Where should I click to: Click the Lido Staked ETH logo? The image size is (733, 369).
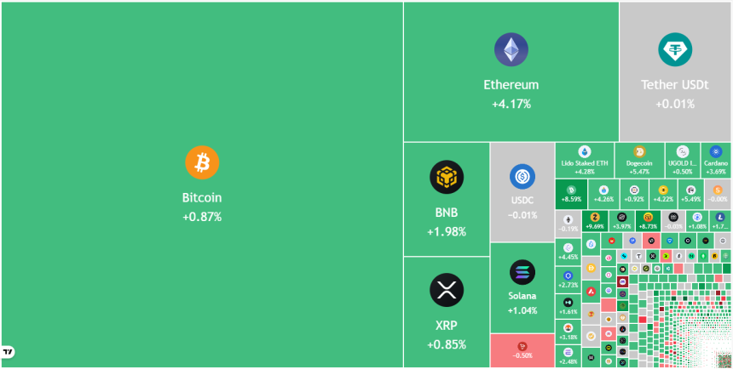click(585, 151)
